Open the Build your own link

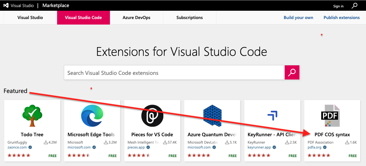point(298,17)
